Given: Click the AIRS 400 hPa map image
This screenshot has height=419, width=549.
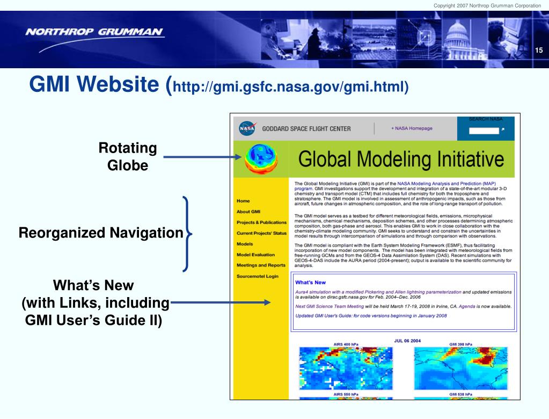Looking at the screenshot, I should [346, 368].
